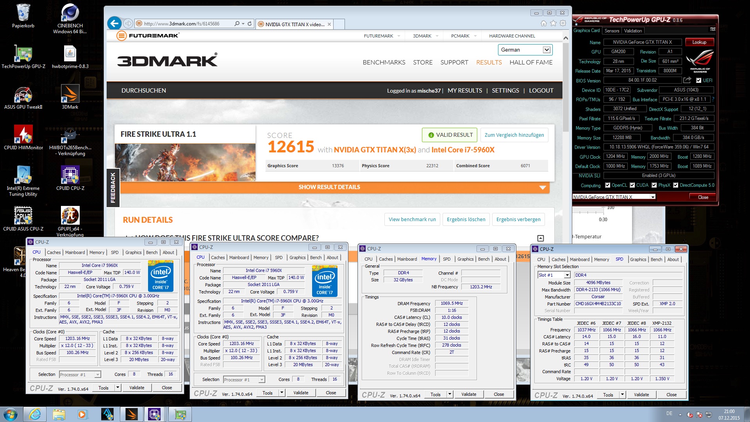The image size is (750, 422).
Task: Click the PCI-E bus interface help question mark
Action: coord(713,99)
